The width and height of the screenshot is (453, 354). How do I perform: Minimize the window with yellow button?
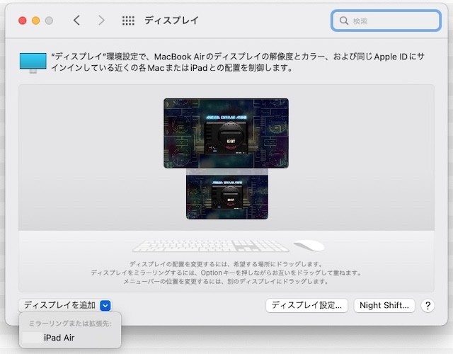click(36, 21)
